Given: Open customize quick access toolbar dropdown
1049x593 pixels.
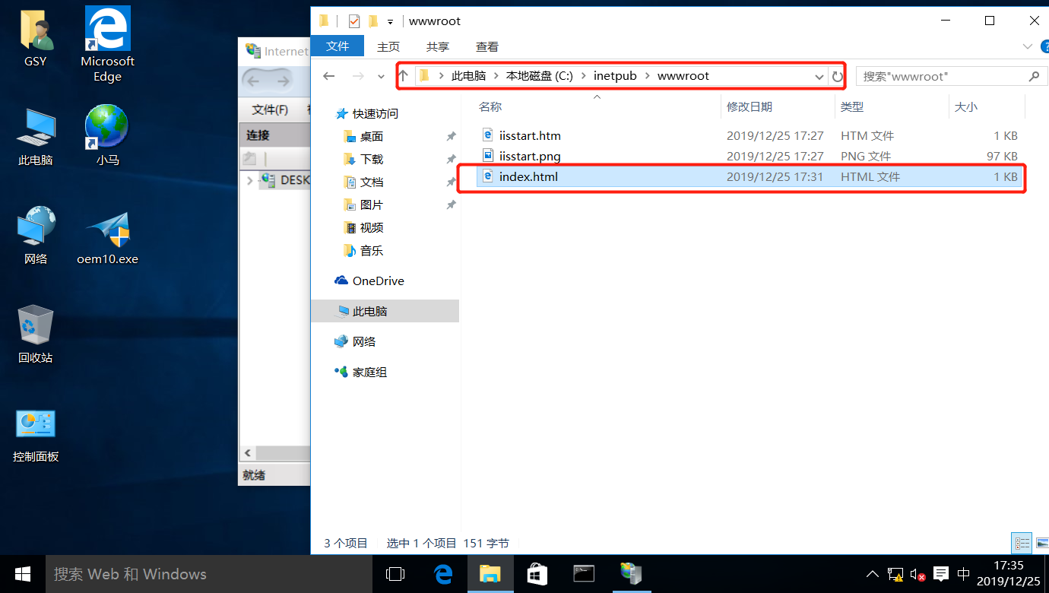Looking at the screenshot, I should 390,21.
